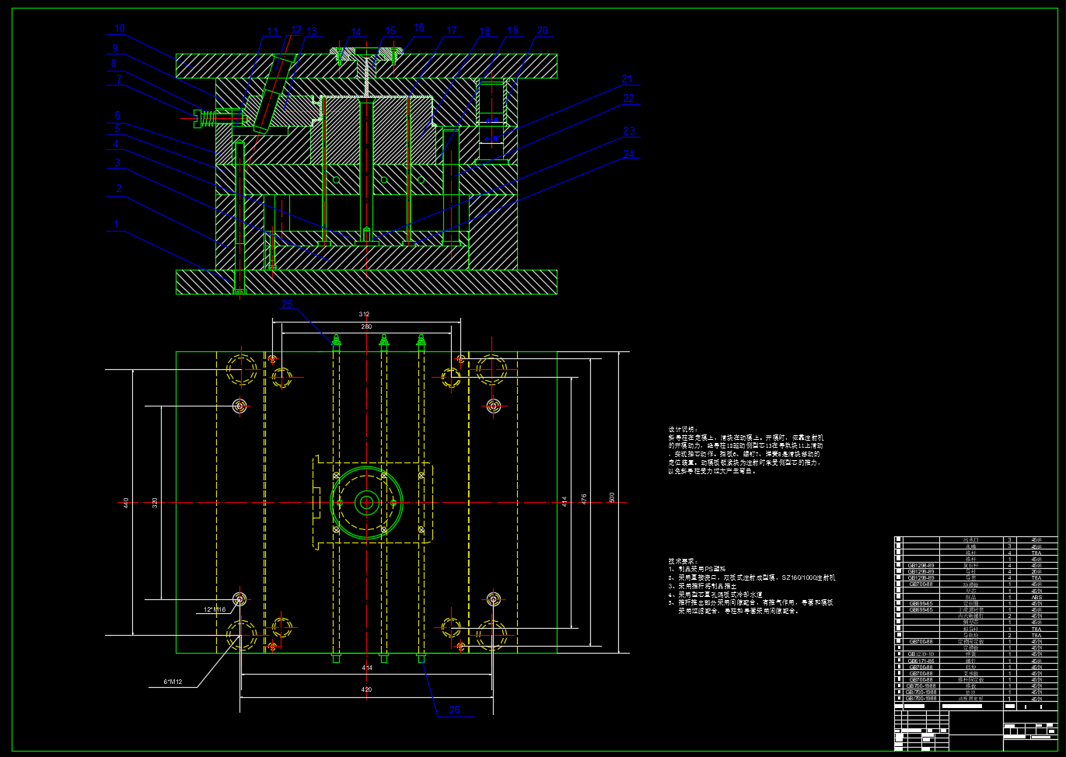Select GB6171-86 in the parts list

pyautogui.click(x=921, y=661)
